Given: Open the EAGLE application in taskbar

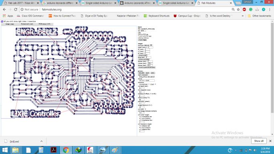Looking at the screenshot, I should pos(90,150).
